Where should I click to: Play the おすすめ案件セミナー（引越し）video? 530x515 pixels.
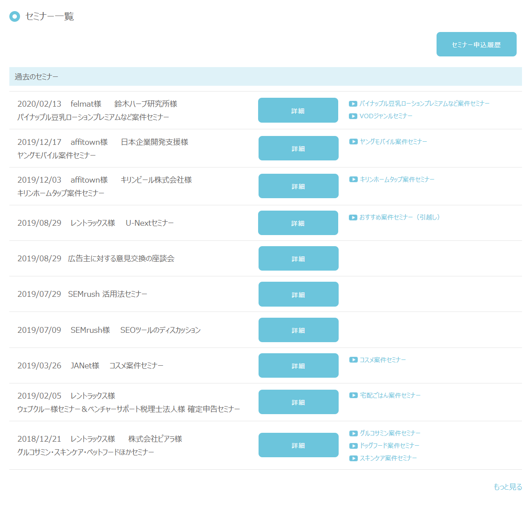pyautogui.click(x=353, y=218)
